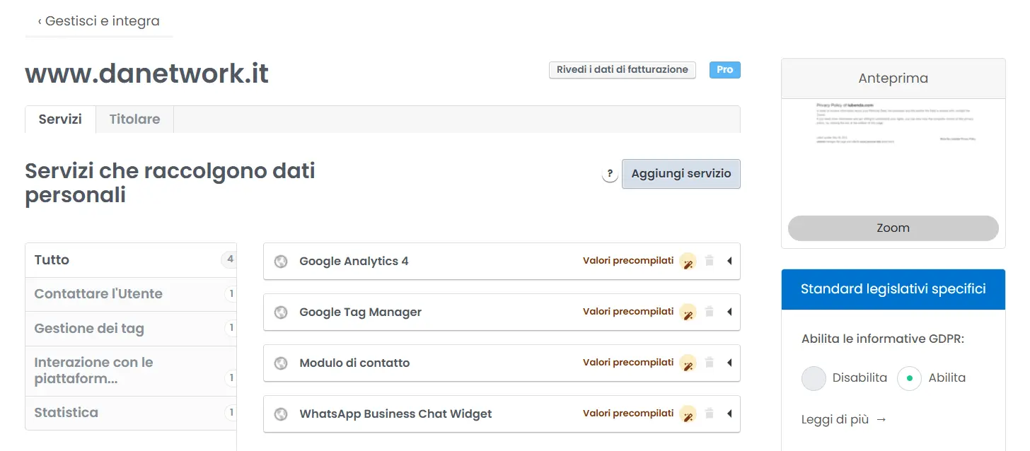The width and height of the screenshot is (1030, 451).
Task: Remove Modulo di contatto using the trash icon
Action: point(710,363)
